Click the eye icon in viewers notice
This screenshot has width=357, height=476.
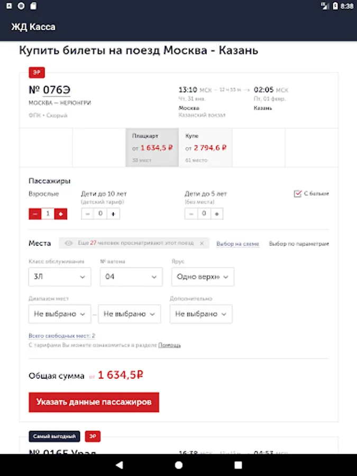point(68,243)
